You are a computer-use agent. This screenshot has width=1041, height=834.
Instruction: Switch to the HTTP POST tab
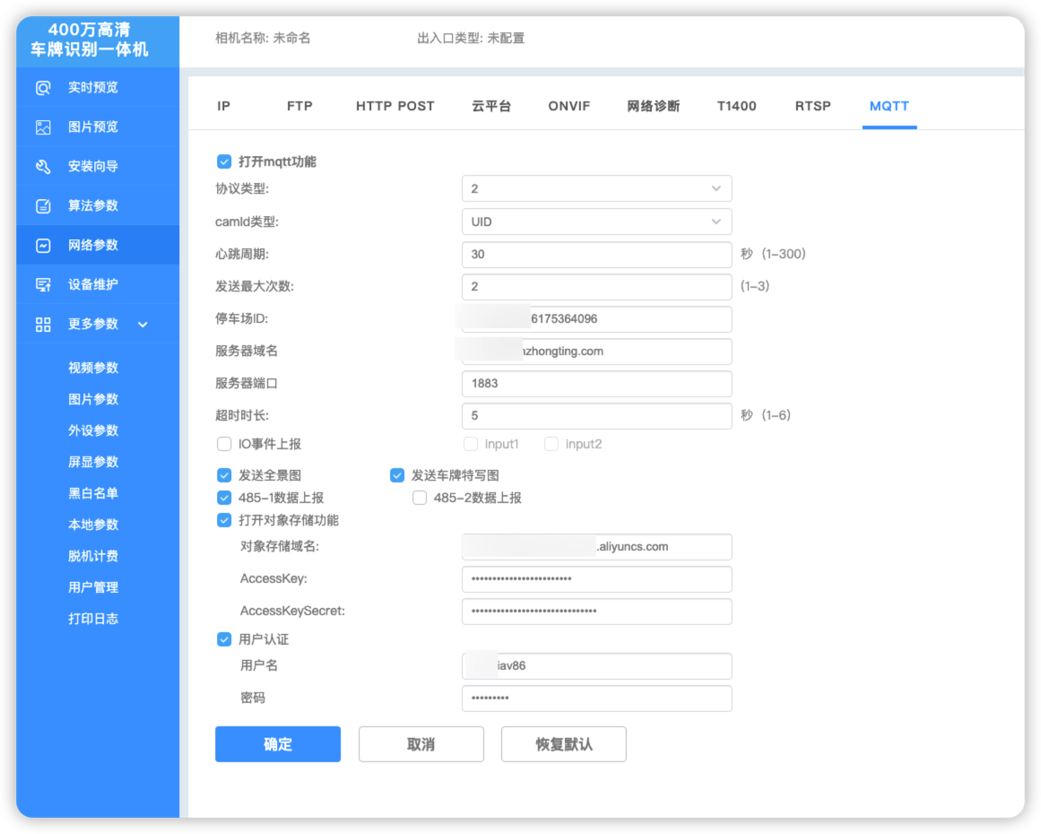395,106
